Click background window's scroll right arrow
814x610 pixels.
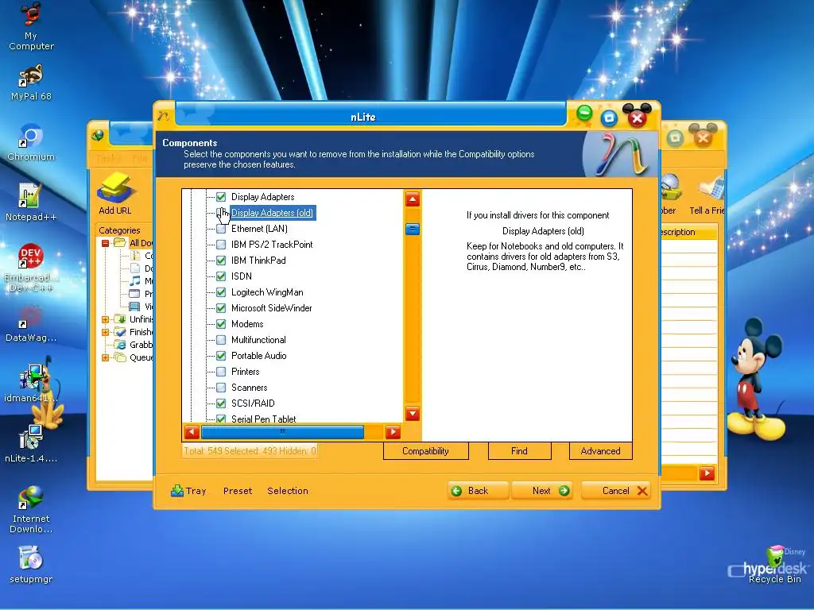coord(707,473)
